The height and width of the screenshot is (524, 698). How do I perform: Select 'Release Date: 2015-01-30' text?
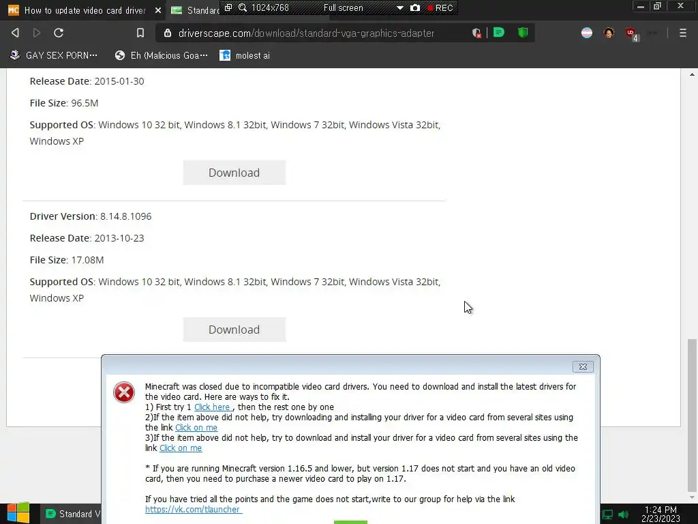pyautogui.click(x=87, y=81)
